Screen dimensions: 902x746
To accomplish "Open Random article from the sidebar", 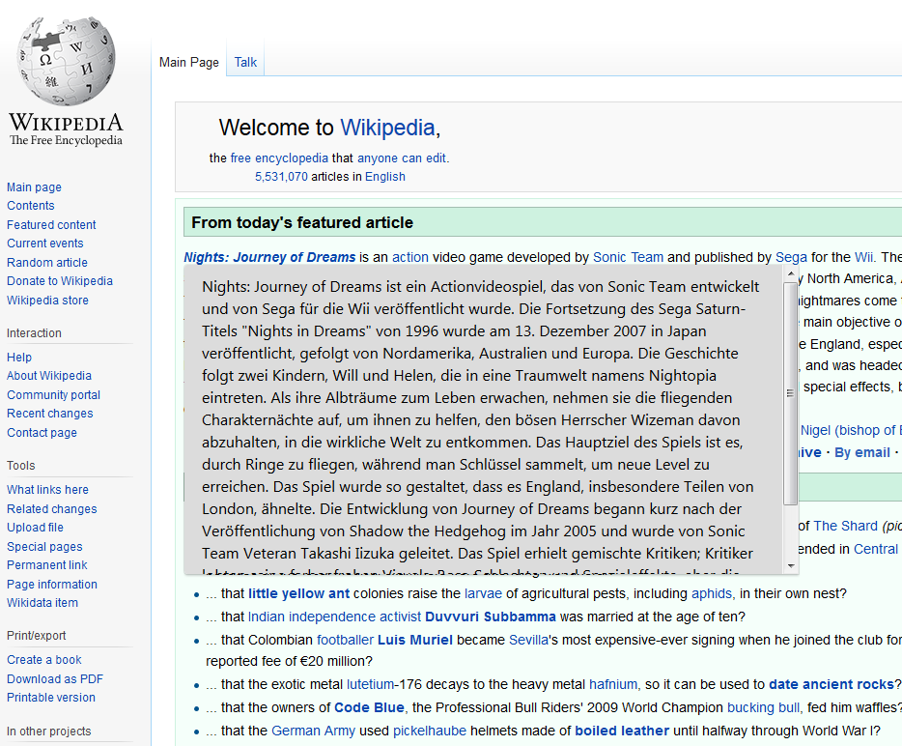I will pos(47,262).
